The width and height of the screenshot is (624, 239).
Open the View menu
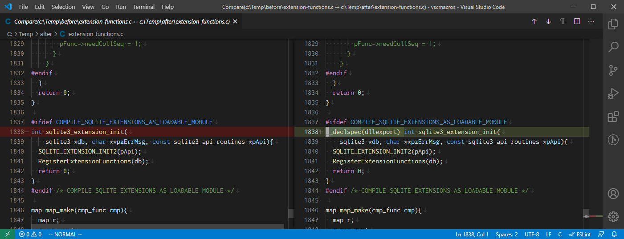pos(88,7)
